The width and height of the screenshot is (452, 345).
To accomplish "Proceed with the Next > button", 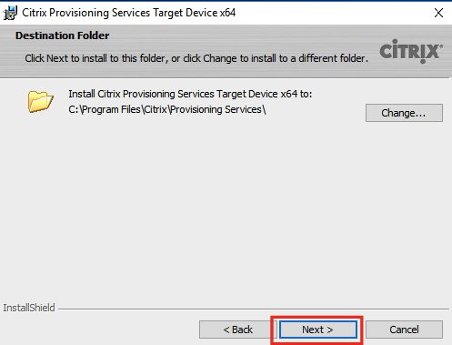I will click(317, 330).
